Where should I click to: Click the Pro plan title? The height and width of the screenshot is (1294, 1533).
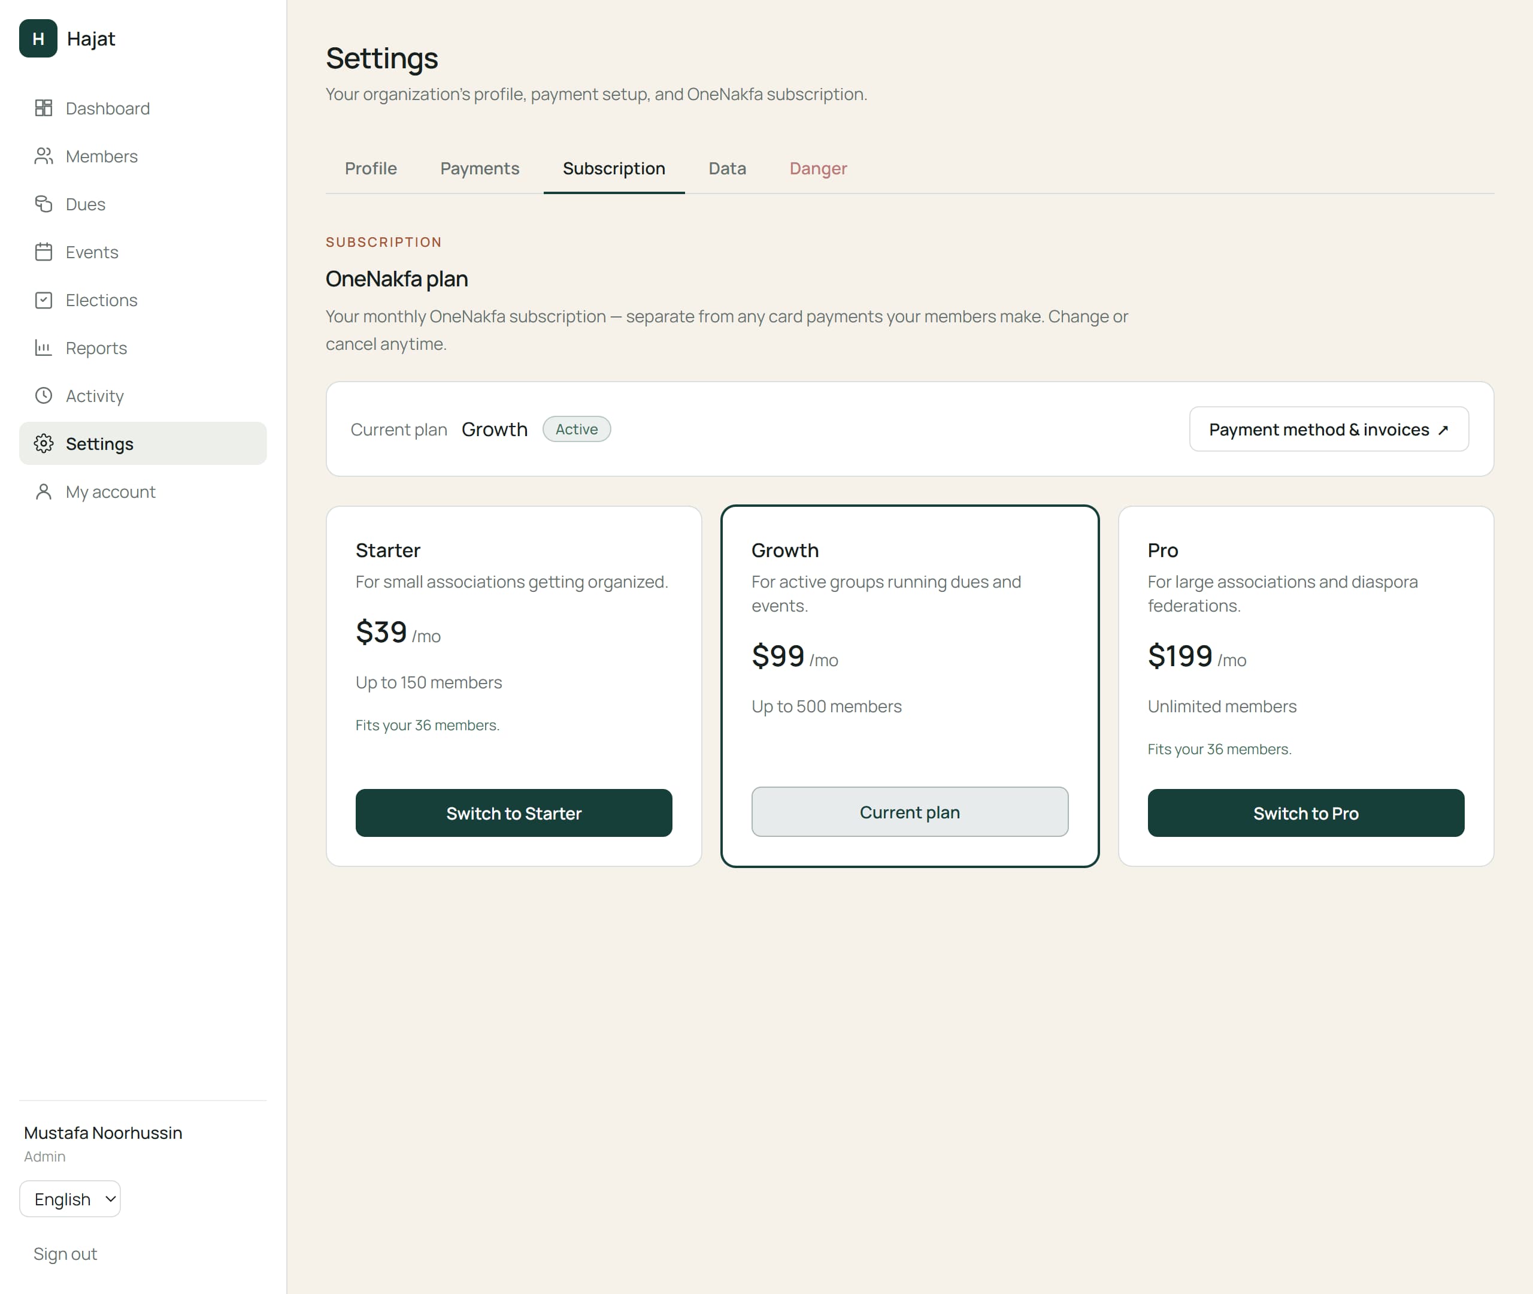coord(1163,550)
